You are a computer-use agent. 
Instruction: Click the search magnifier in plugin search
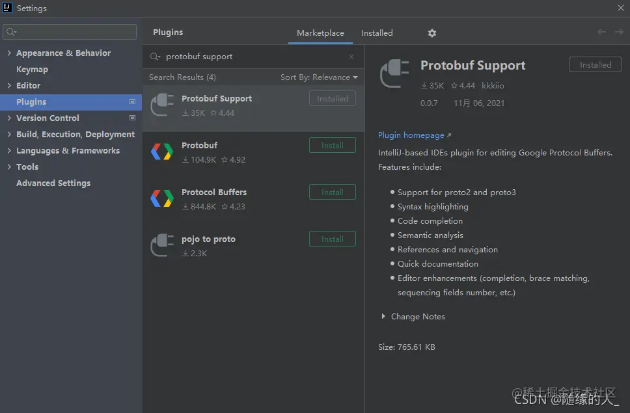[x=155, y=57]
